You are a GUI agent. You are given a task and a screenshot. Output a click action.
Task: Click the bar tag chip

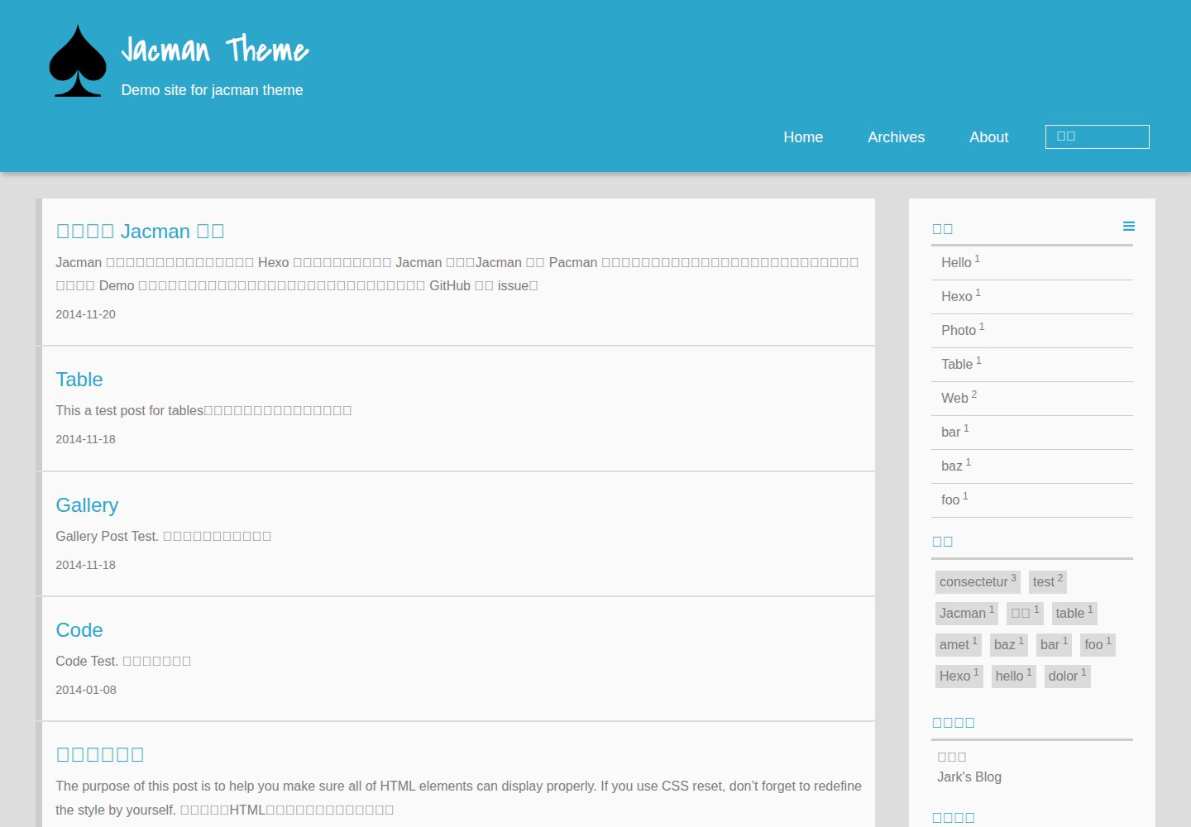1055,645
